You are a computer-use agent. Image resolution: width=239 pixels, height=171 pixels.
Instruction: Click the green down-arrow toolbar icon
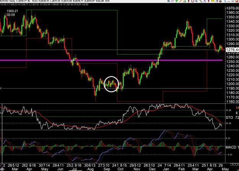(177, 1)
